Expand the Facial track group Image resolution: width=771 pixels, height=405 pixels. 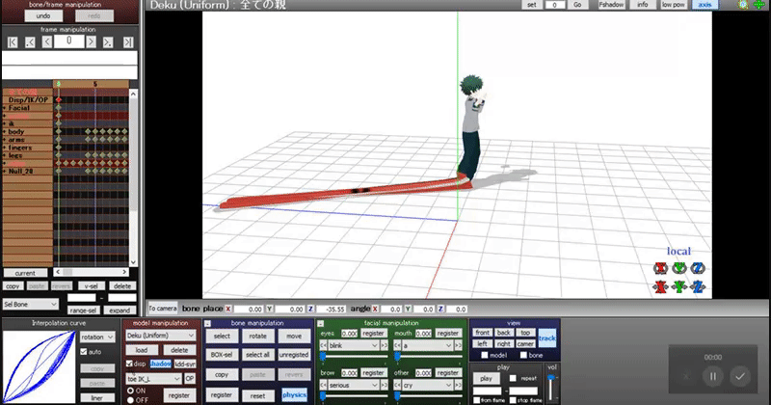[x=5, y=108]
